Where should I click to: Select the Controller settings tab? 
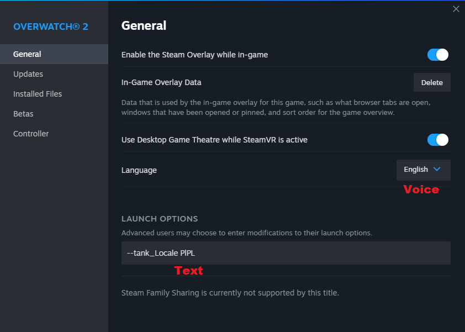click(x=31, y=134)
